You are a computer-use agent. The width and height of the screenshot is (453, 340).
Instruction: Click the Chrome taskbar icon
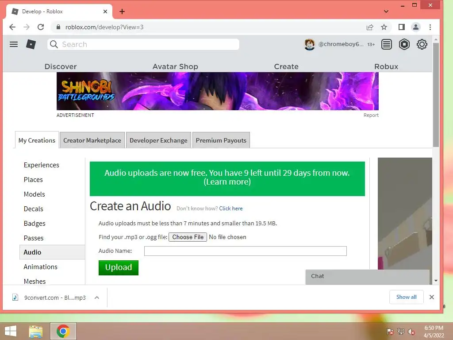click(63, 331)
